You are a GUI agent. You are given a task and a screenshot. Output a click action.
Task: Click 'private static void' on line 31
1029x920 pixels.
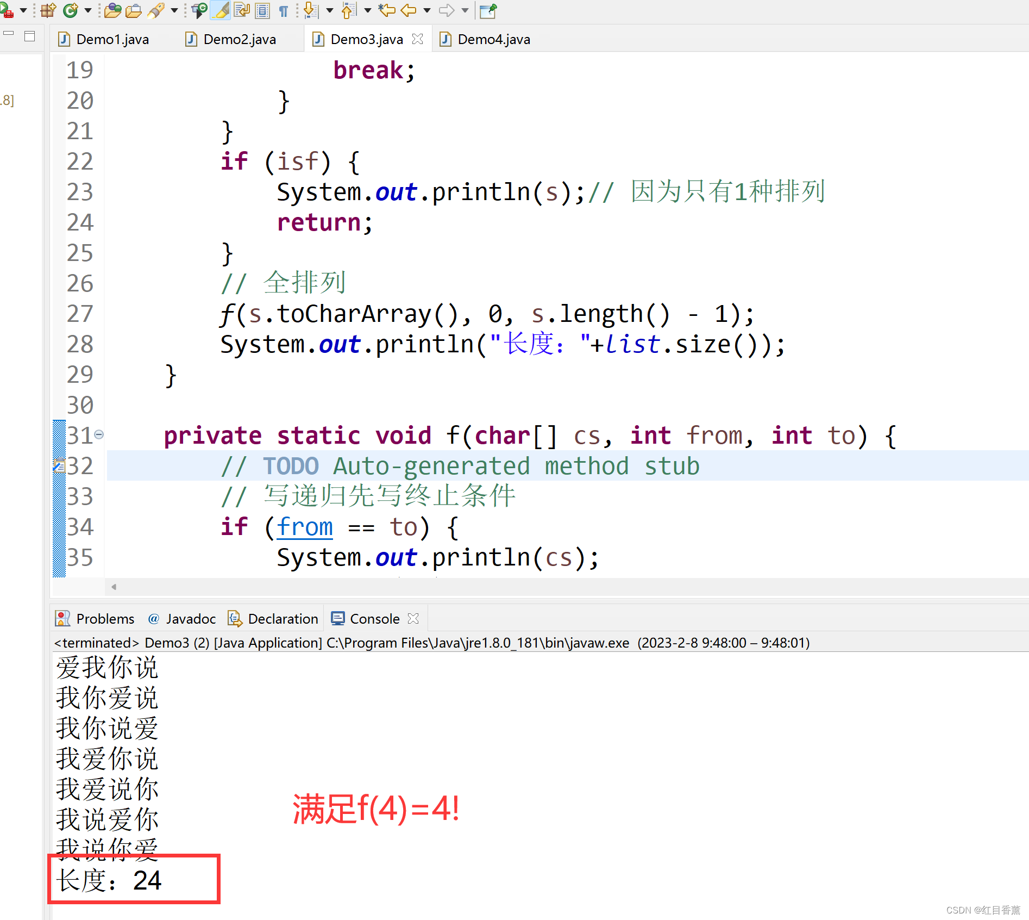tap(297, 436)
